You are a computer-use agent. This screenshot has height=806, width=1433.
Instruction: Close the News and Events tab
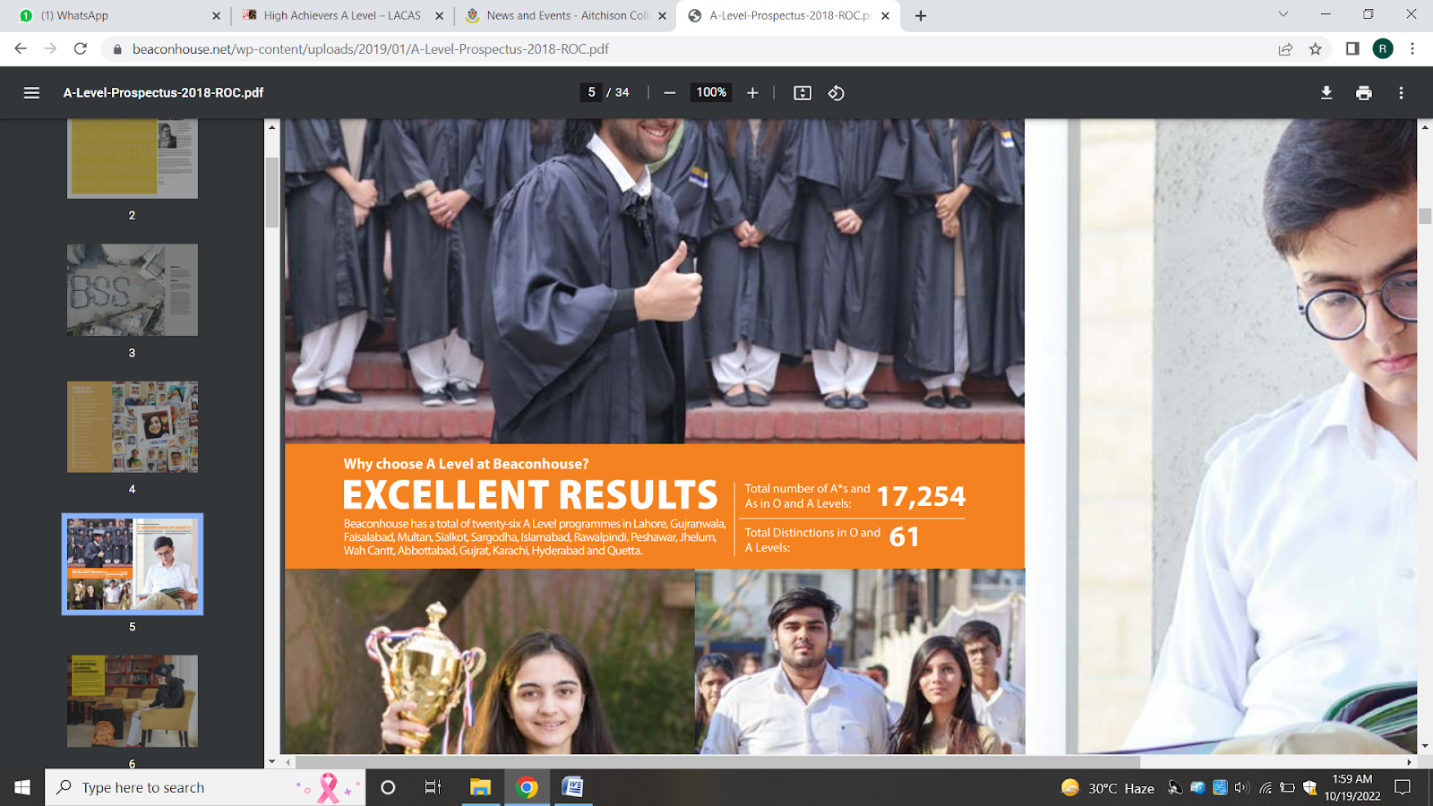pyautogui.click(x=662, y=15)
